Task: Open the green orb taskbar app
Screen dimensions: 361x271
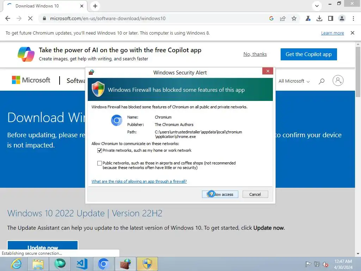Action: point(60,264)
